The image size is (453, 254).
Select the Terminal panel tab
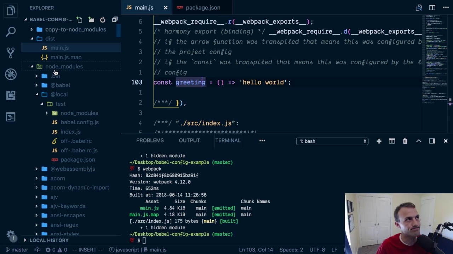pos(228,140)
